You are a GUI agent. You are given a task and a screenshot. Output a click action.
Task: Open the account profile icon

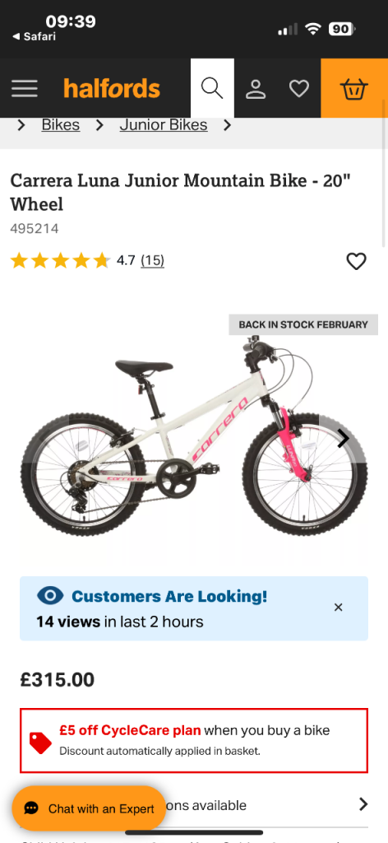(x=256, y=89)
